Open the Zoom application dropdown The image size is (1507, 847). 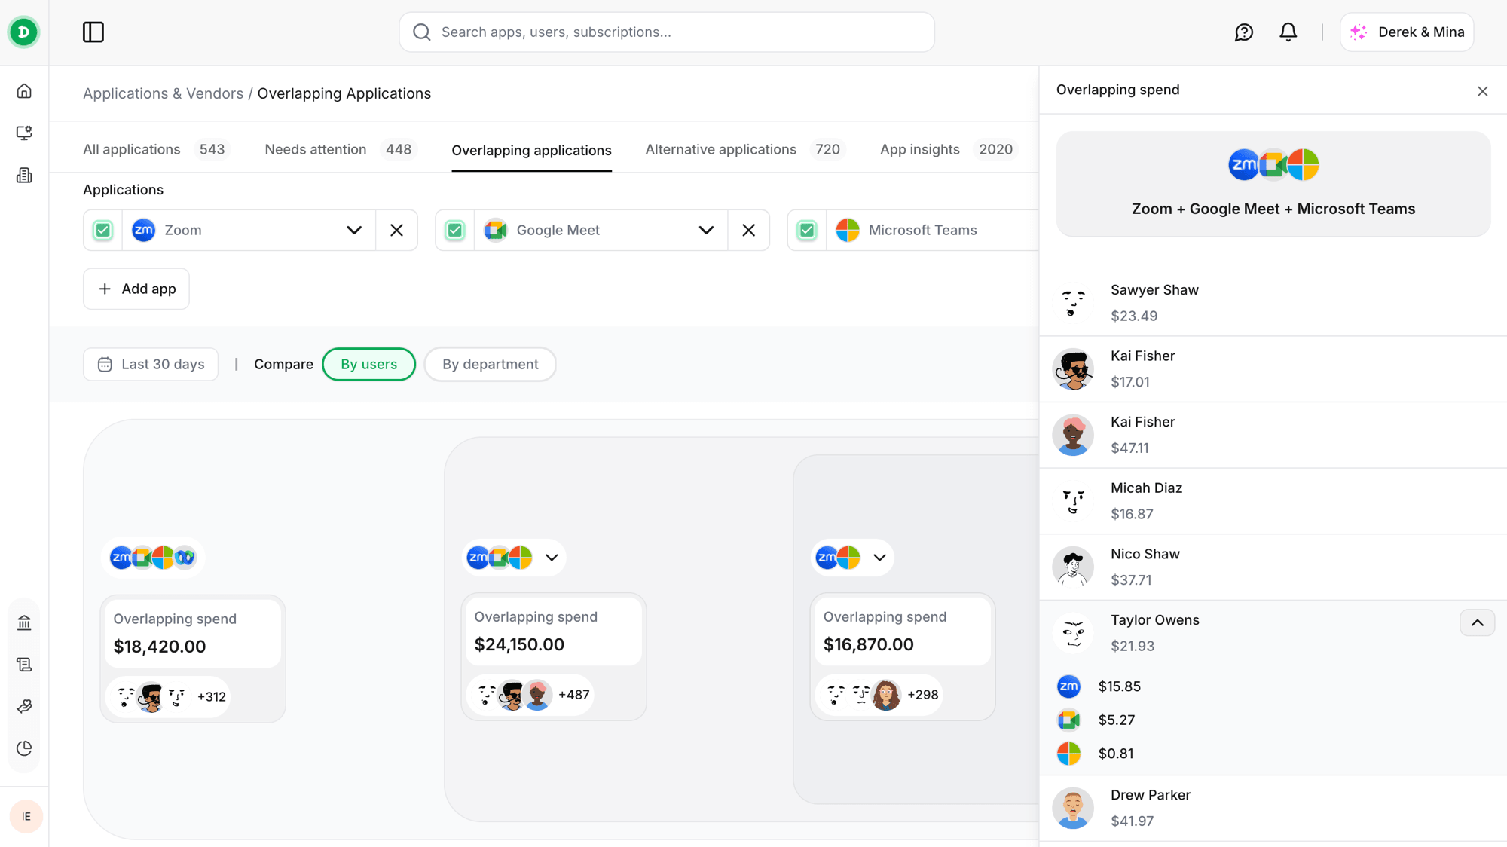354,231
